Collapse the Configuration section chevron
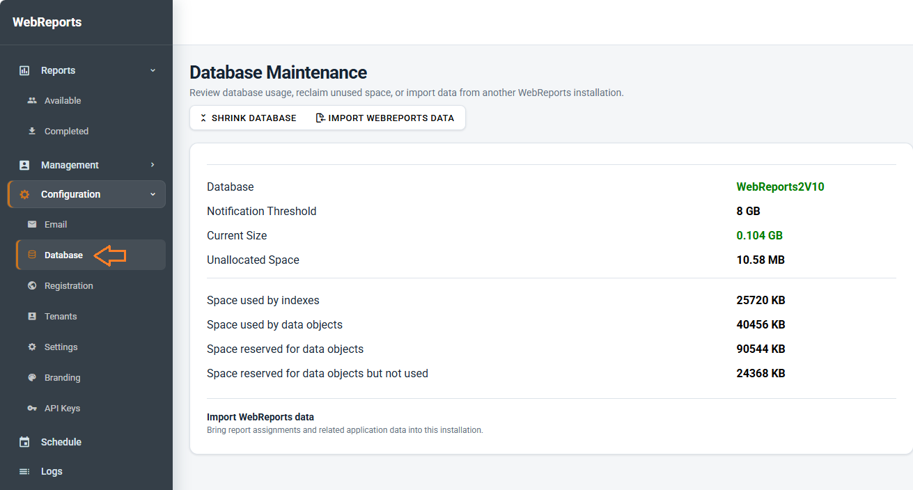Screen dimensions: 913x490 153,194
